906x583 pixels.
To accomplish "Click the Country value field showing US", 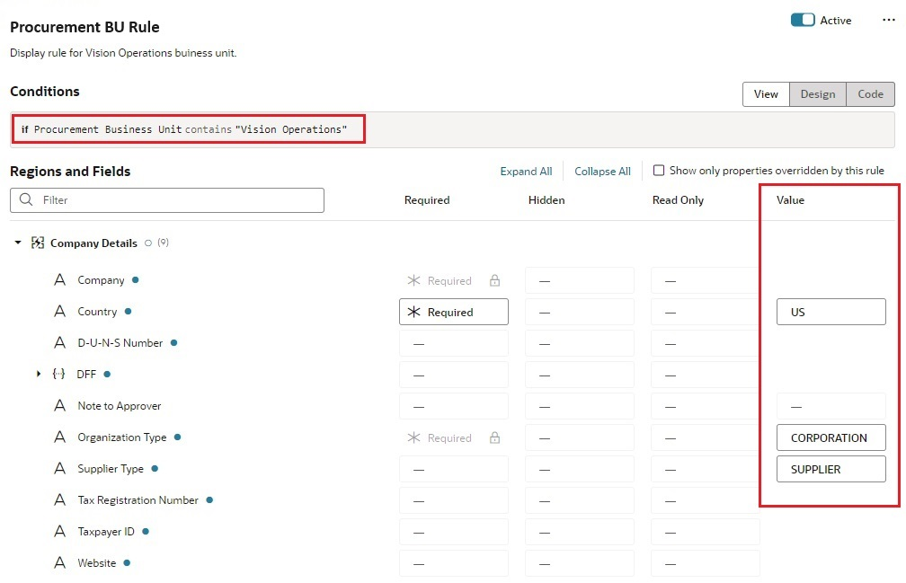I will click(830, 312).
